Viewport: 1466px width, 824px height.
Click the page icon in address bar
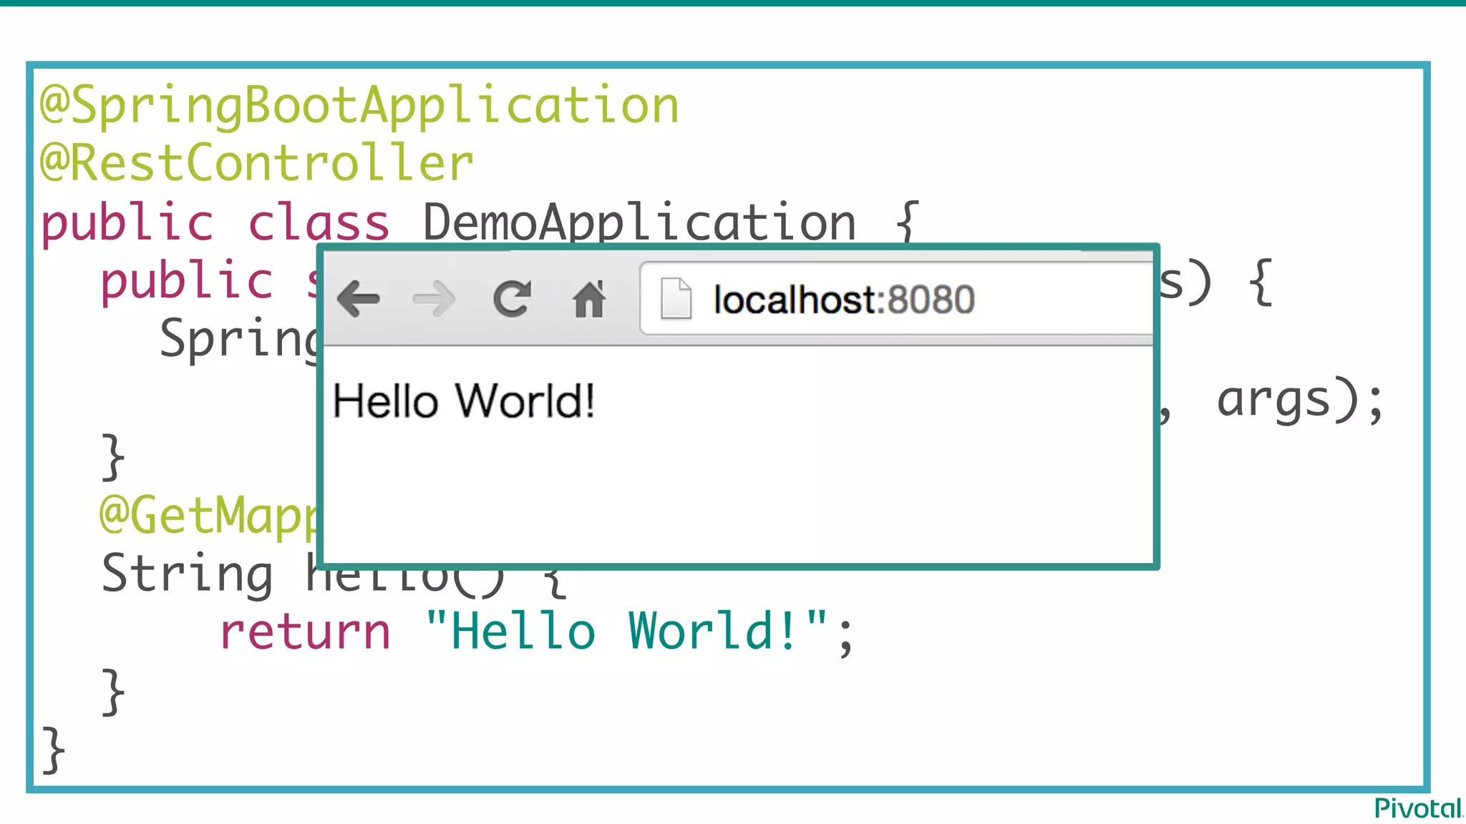pyautogui.click(x=676, y=299)
